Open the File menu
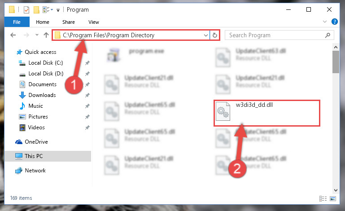The width and height of the screenshot is (345, 211). click(17, 22)
